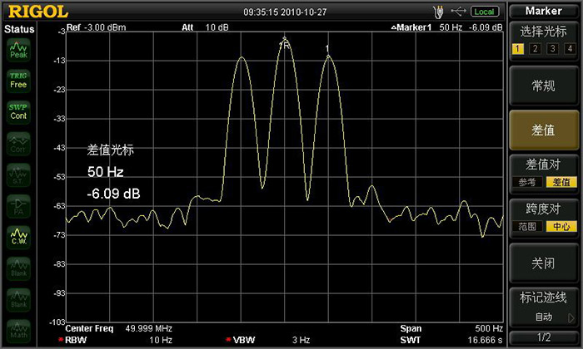
Task: Click the USB connection icon
Action: point(458,12)
